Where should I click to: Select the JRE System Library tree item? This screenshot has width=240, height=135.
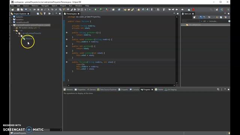pyautogui.click(x=28, y=28)
